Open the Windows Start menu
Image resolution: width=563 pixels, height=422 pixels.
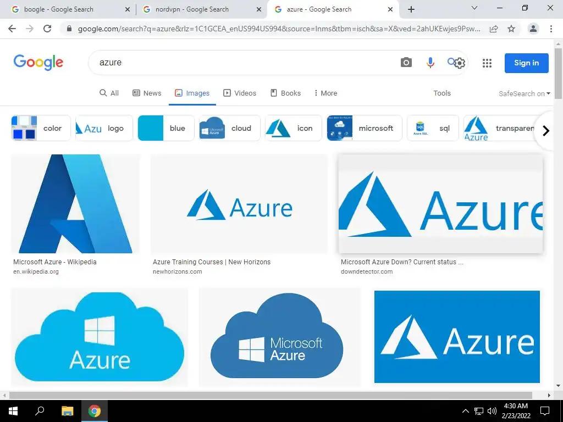(x=13, y=411)
